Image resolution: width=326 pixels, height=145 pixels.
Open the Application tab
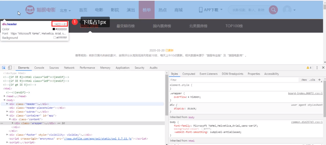click(x=123, y=68)
